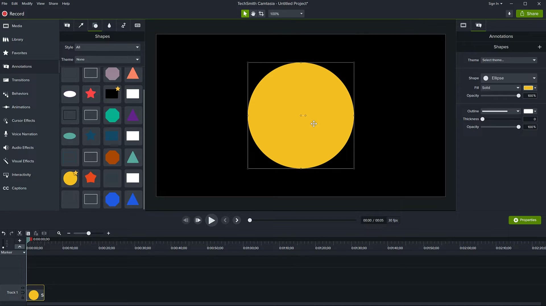
Task: Switch to the Captions panel
Action: pos(19,188)
